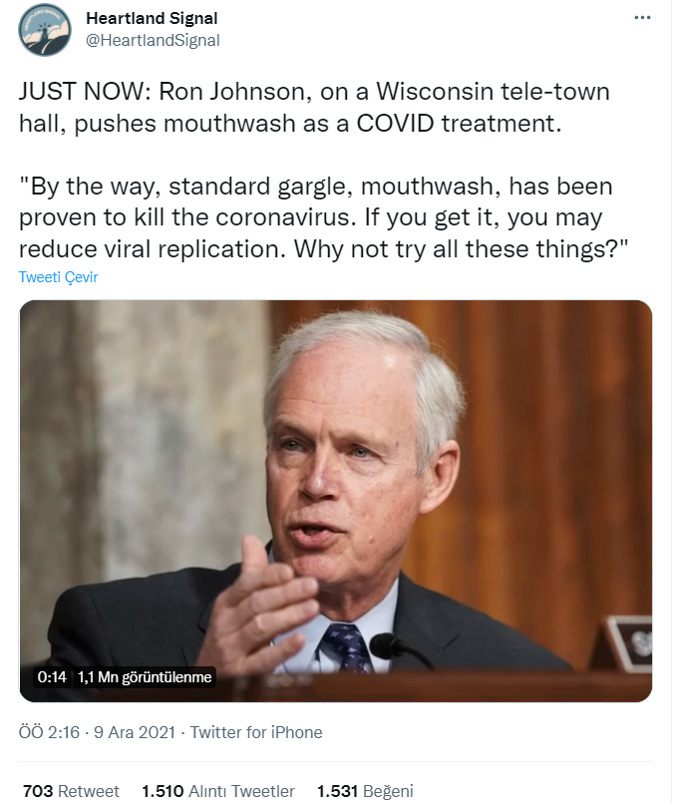View the 703 Retweet list
Image resolution: width=679 pixels, height=803 pixels.
pyautogui.click(x=71, y=791)
